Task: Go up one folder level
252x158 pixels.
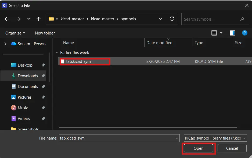Action: [x=38, y=19]
